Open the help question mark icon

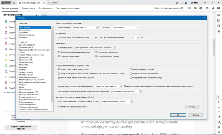coord(177,3)
